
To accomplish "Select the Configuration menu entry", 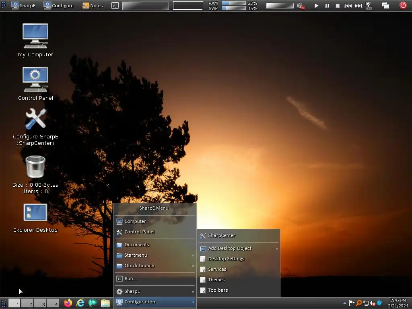I will [155, 302].
